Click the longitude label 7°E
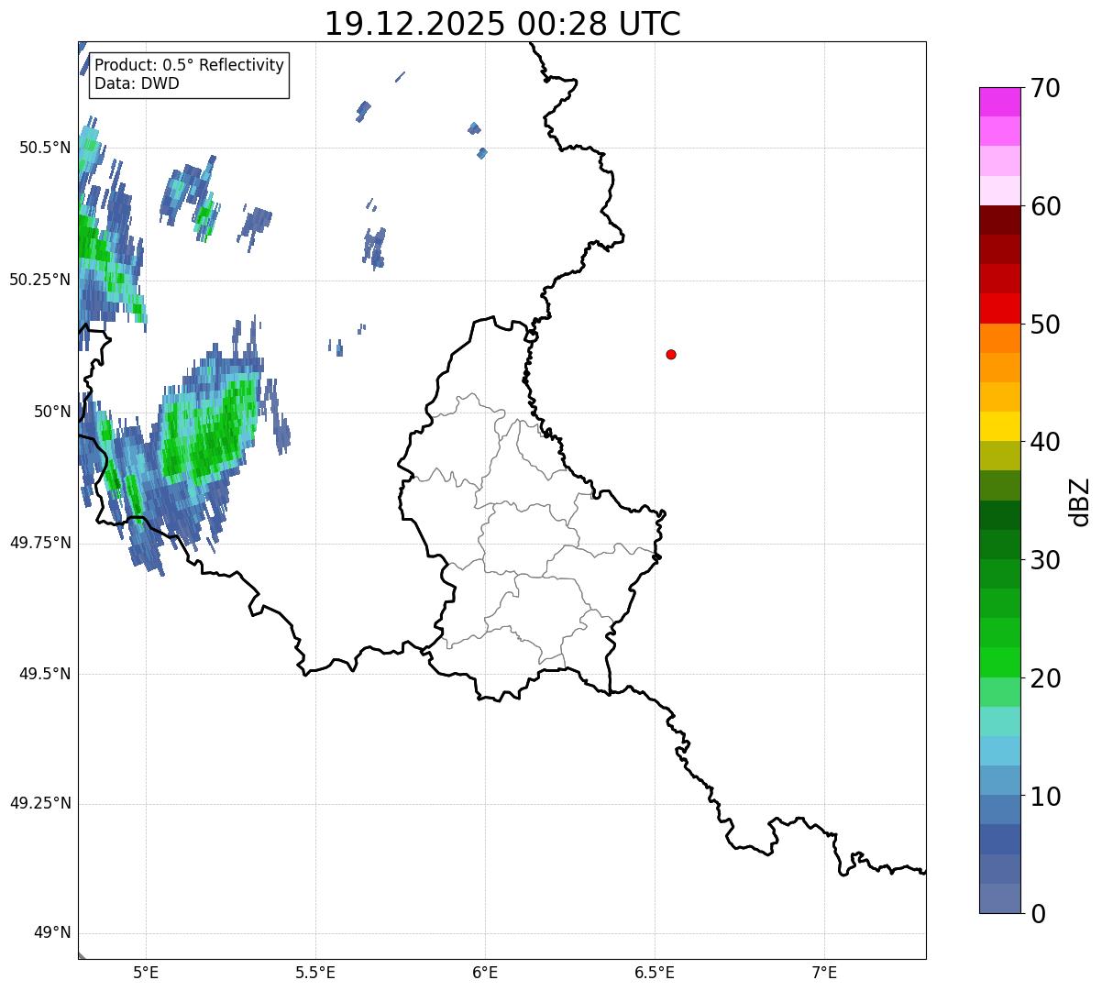This screenshot has width=1102, height=991. pyautogui.click(x=824, y=972)
